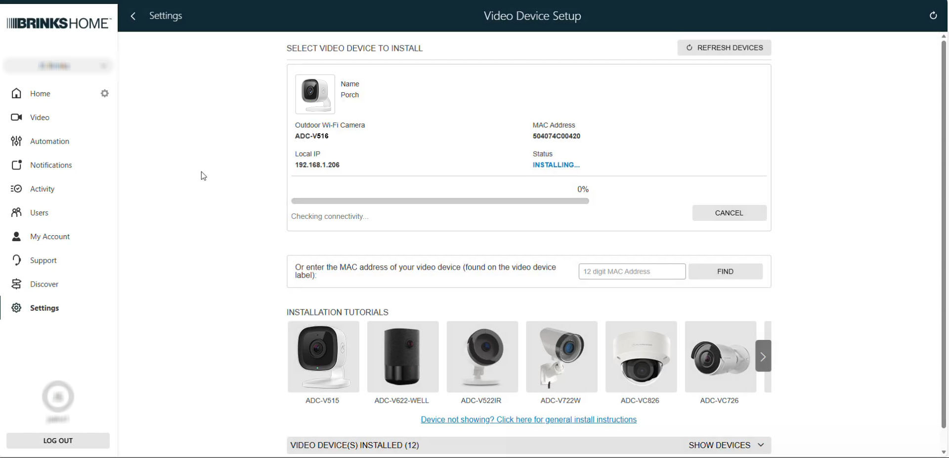Click the Automation sliders icon
949x458 pixels.
click(16, 141)
